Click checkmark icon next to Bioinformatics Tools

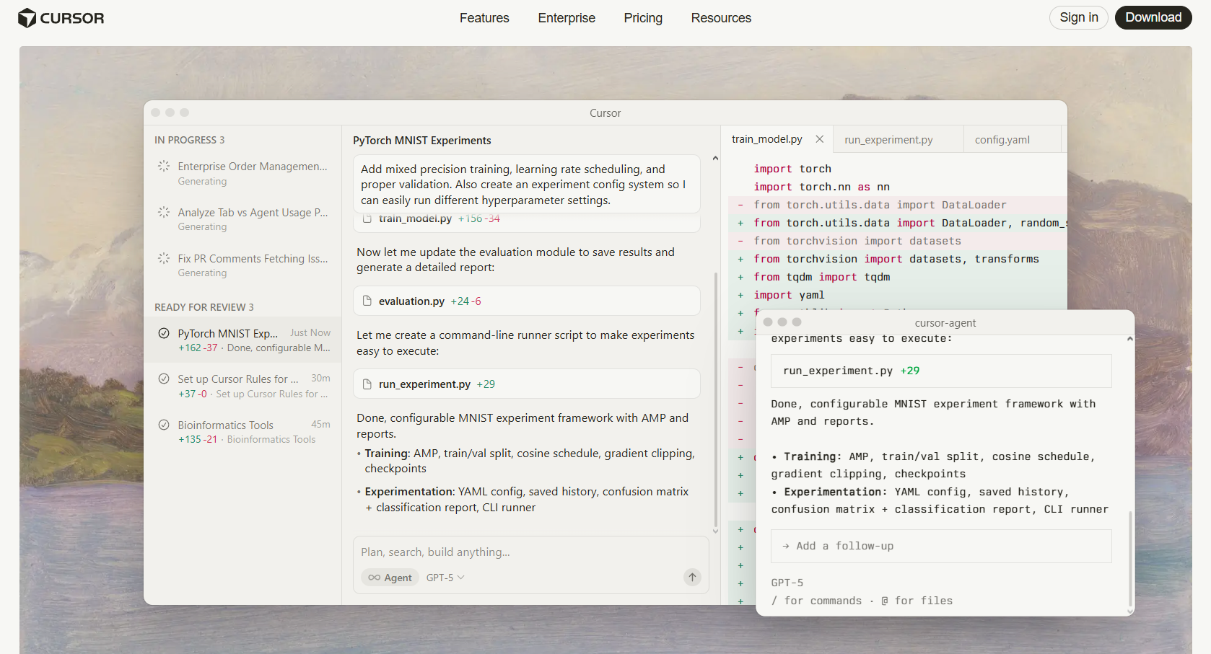164,425
